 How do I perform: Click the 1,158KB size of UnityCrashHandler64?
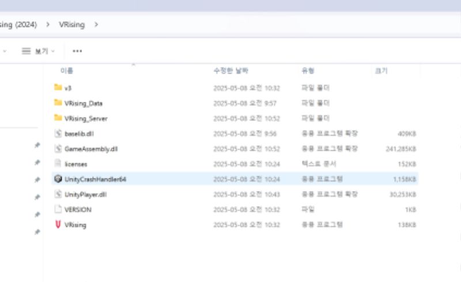pyautogui.click(x=405, y=179)
